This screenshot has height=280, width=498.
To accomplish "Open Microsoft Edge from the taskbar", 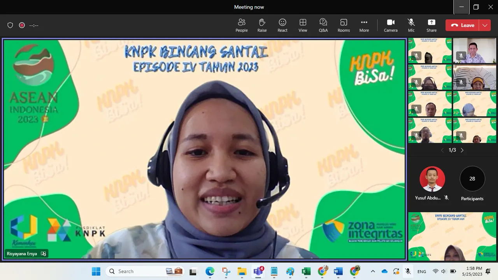I will coord(210,271).
